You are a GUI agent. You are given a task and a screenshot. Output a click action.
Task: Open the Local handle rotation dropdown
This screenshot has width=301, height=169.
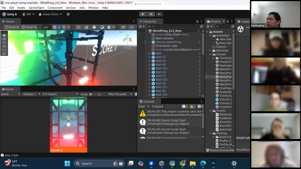29,27
